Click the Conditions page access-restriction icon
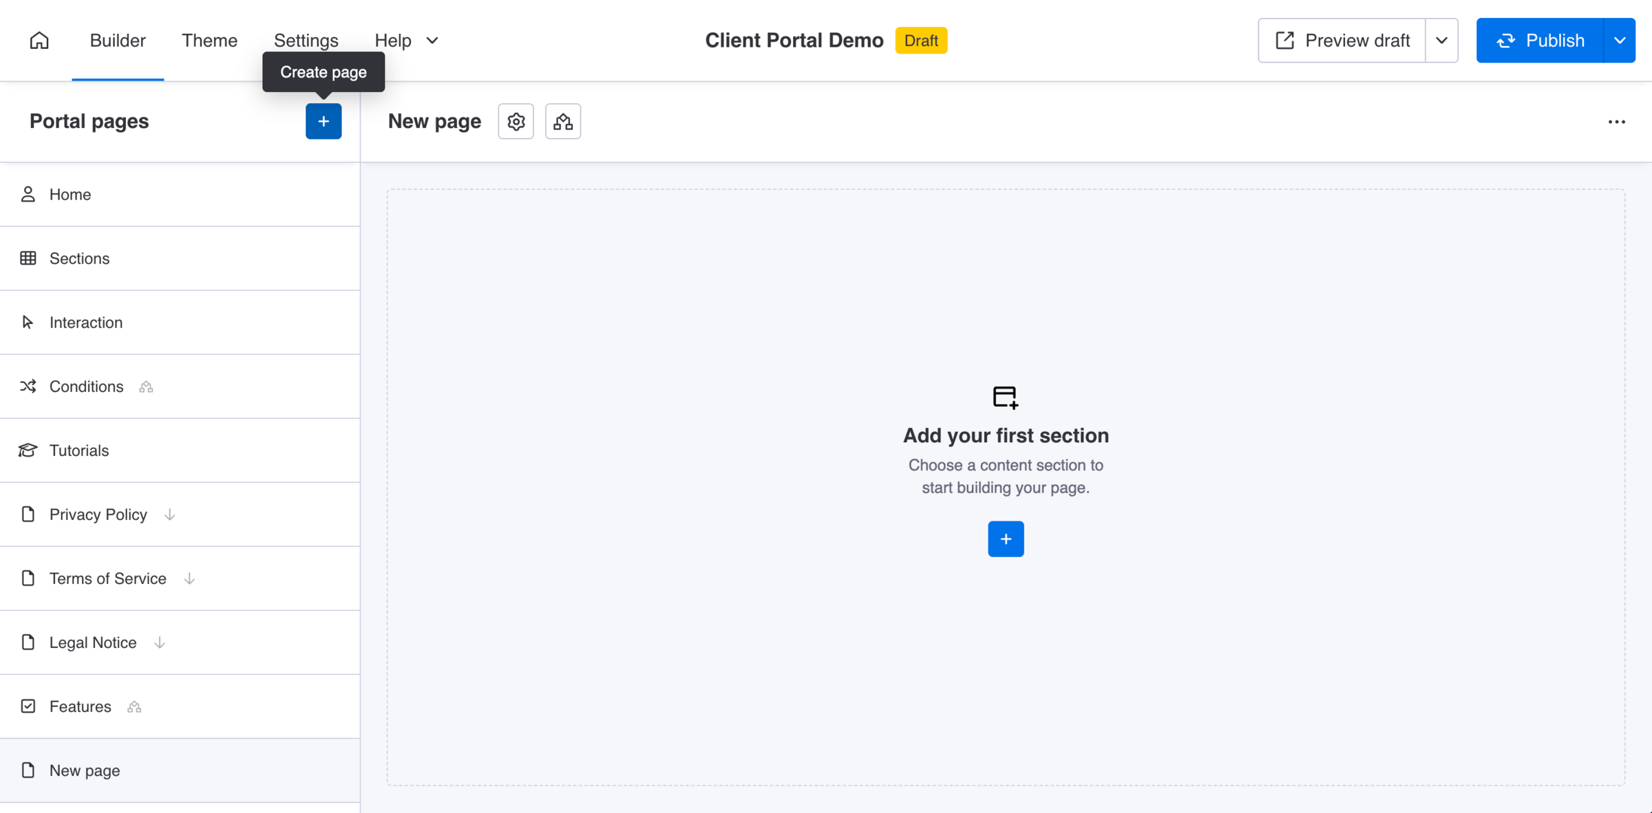Viewport: 1652px width, 813px height. tap(146, 387)
